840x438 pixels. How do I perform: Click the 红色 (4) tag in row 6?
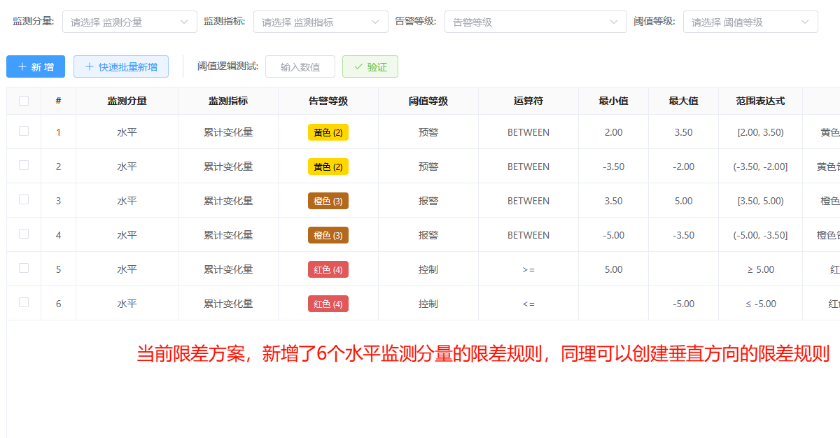(328, 304)
